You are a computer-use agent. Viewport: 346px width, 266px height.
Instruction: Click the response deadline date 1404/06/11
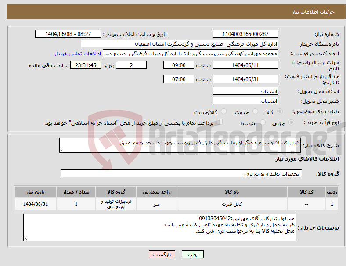(245, 65)
